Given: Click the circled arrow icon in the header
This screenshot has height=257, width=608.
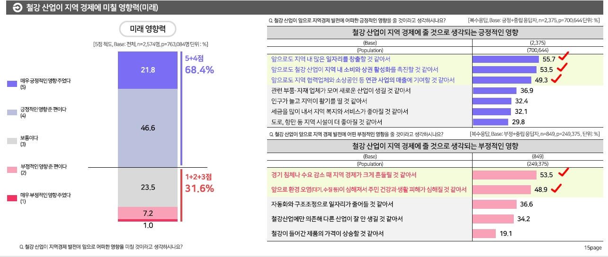Looking at the screenshot, I should pos(18,7).
